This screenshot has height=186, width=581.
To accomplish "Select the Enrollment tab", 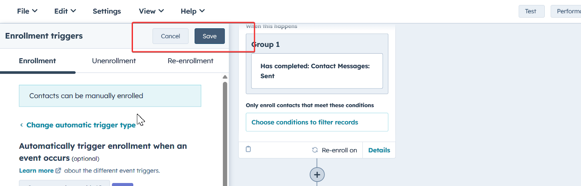I will coord(37,61).
